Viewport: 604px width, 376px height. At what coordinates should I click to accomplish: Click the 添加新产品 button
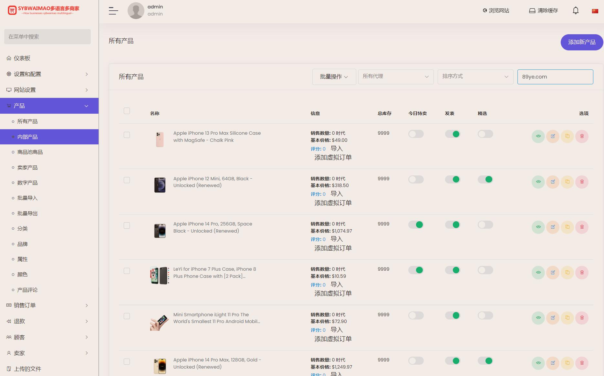582,42
